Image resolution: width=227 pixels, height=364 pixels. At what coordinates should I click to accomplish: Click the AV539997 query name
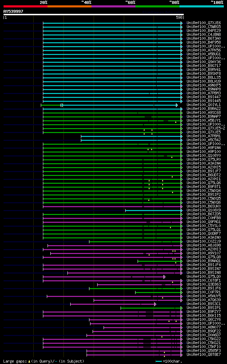click(13, 11)
